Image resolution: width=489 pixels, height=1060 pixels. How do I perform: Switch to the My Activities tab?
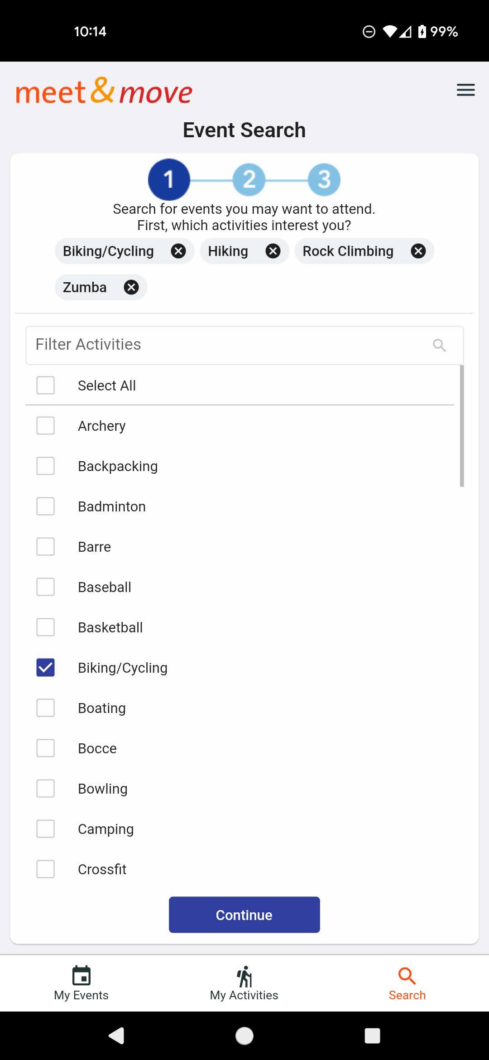tap(244, 983)
